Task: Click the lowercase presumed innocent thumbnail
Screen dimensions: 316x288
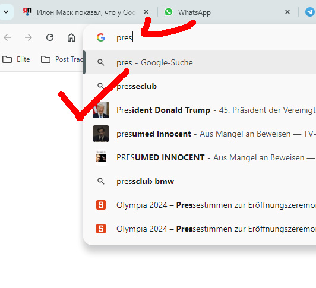Action: pyautogui.click(x=101, y=134)
